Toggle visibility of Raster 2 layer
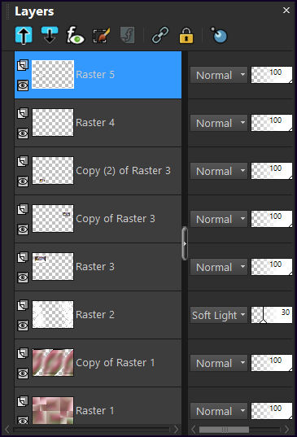This screenshot has width=297, height=437. point(23,326)
